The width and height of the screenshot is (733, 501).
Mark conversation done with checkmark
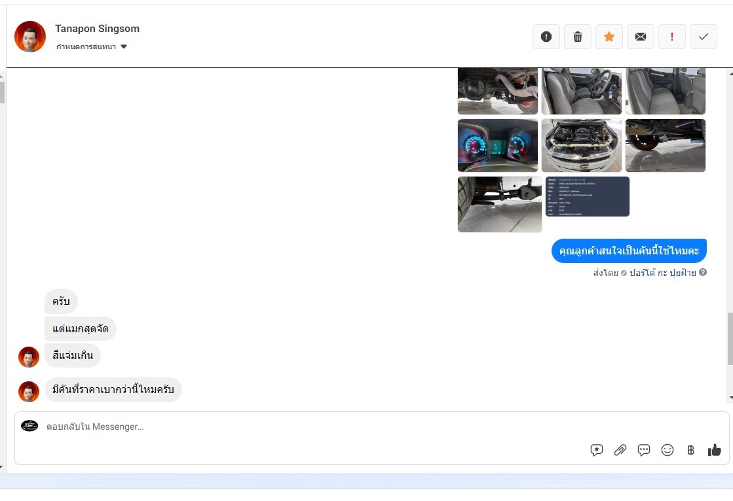(704, 37)
